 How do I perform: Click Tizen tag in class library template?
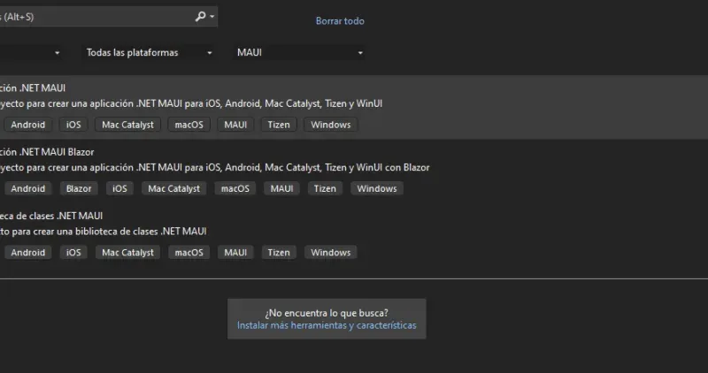click(x=279, y=253)
